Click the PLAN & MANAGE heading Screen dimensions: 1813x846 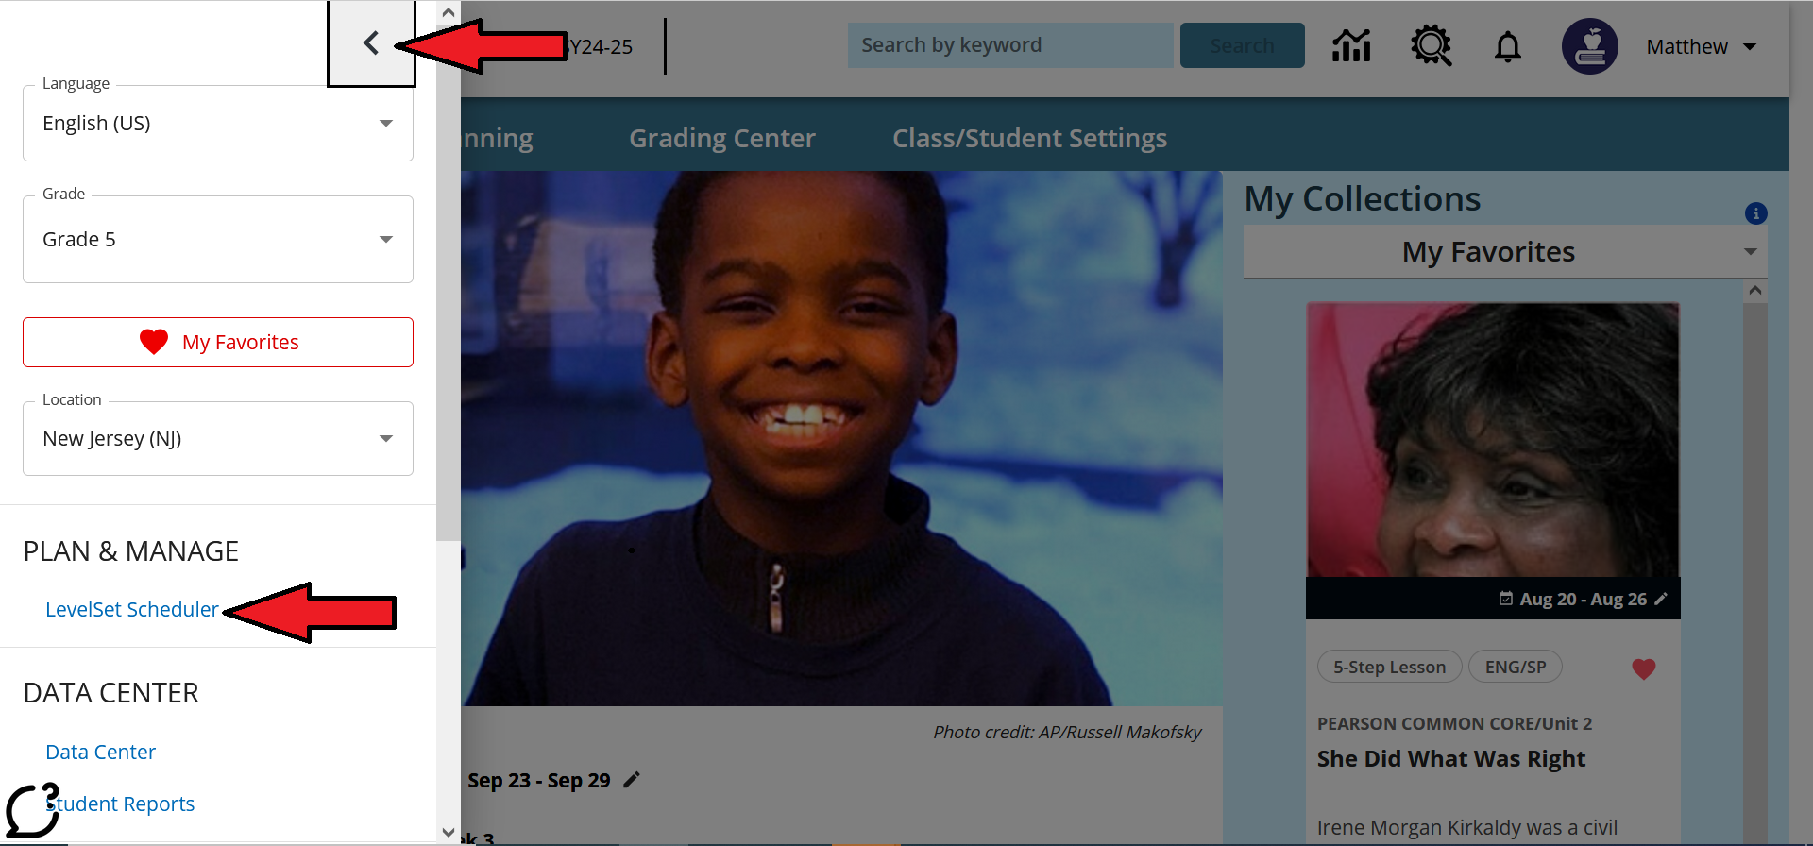[x=131, y=551]
